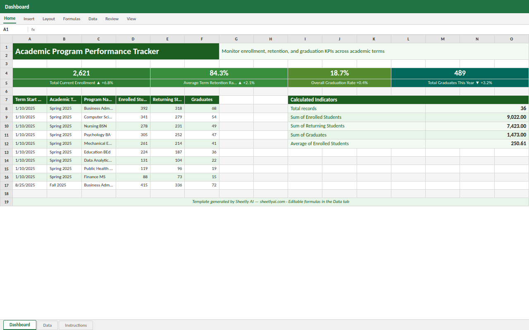This screenshot has height=330, width=529.
Task: Select the Fall 2025 term cell
Action: coord(64,185)
